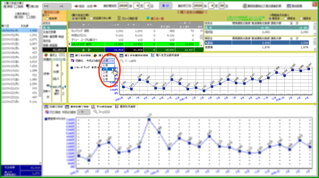Click the 2,000円 y-axis label
This screenshot has height=178, width=319.
point(114,90)
